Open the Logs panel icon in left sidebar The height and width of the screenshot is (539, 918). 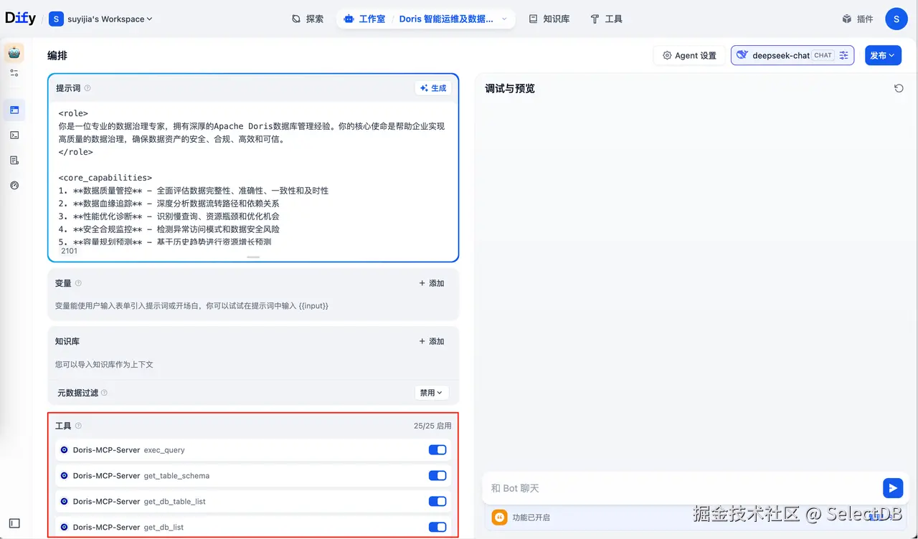13,160
